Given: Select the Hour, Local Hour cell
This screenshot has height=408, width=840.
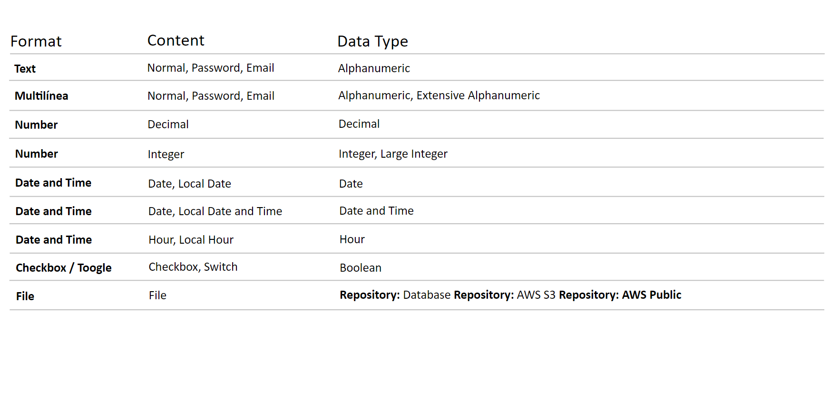Looking at the screenshot, I should pos(191,240).
